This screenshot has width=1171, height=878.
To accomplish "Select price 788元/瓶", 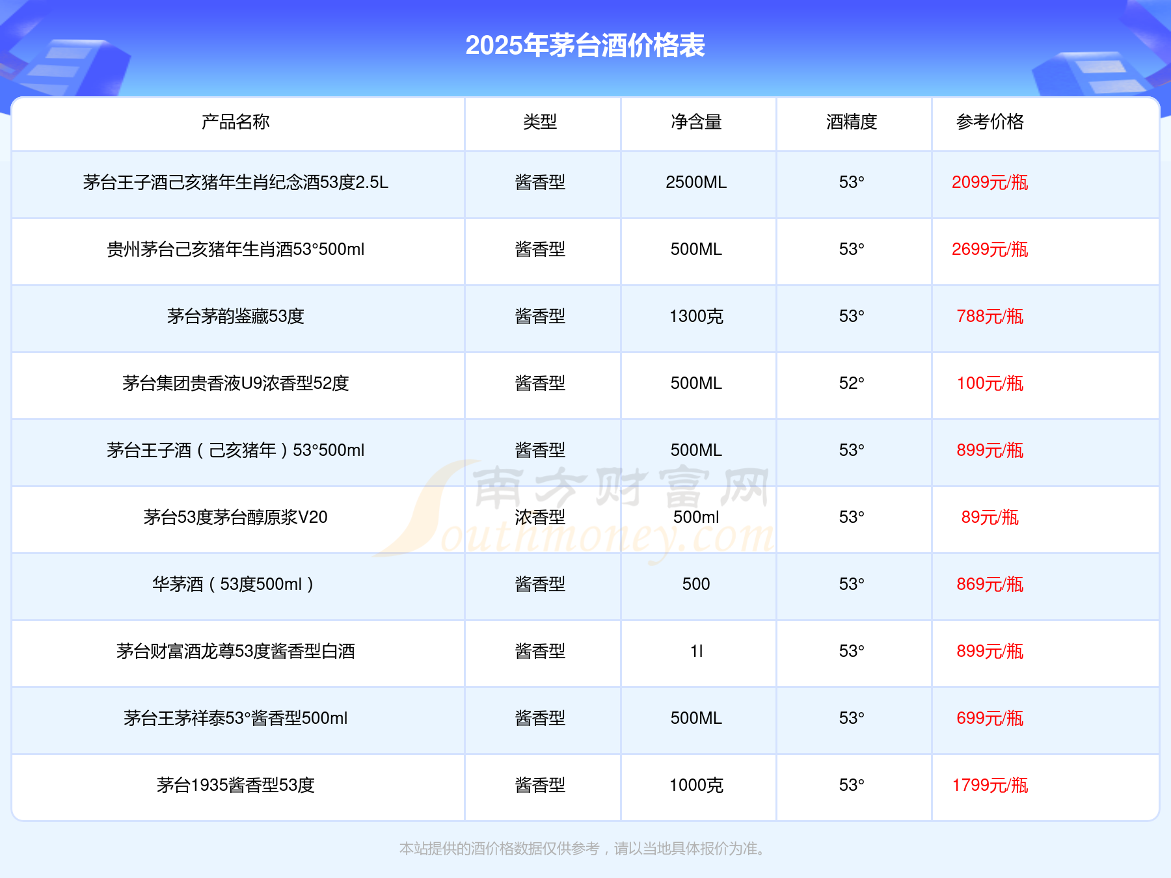I will [990, 316].
